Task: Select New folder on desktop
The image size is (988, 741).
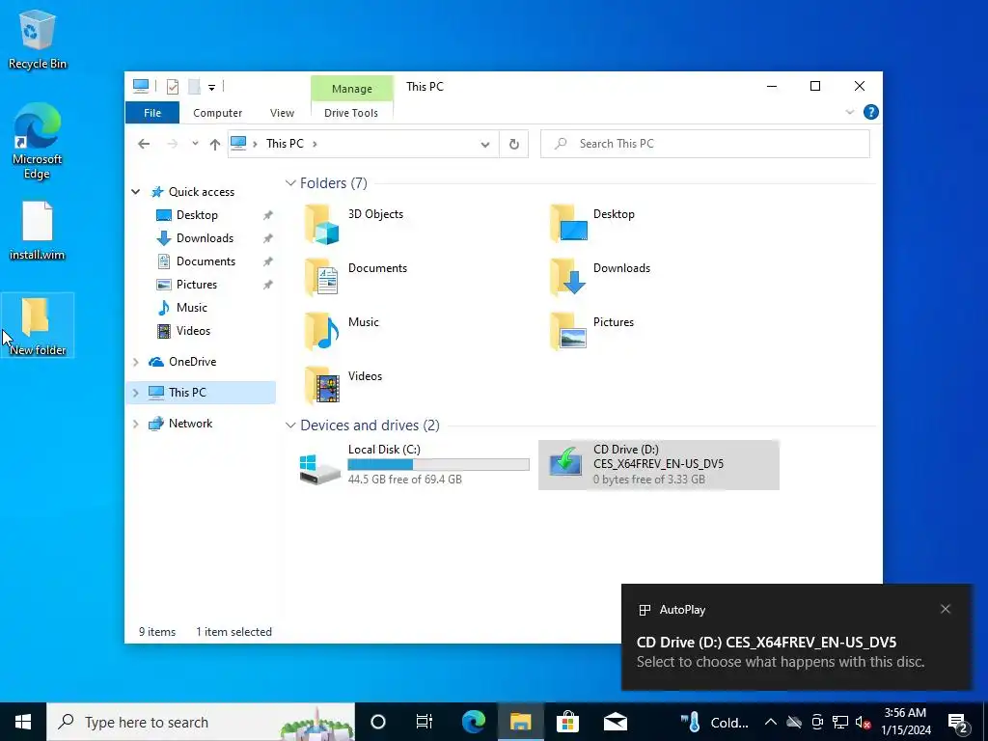Action: point(38,326)
